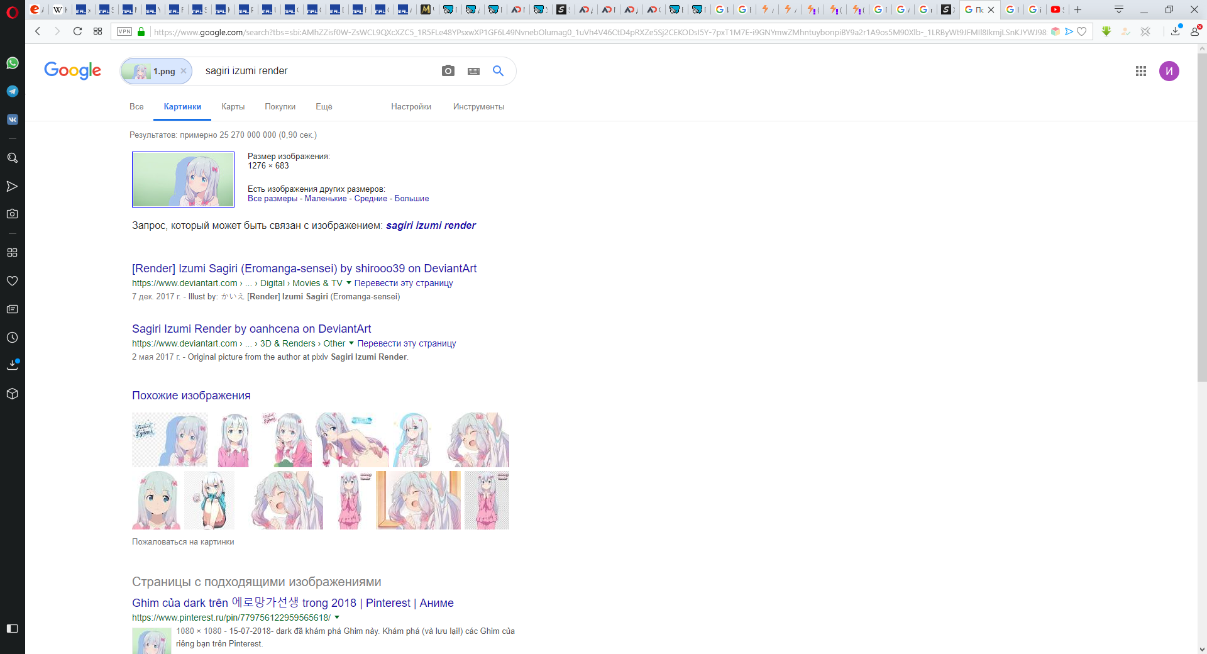Show Маленькие image sizes
Screen dimensions: 1207x654
click(x=326, y=199)
